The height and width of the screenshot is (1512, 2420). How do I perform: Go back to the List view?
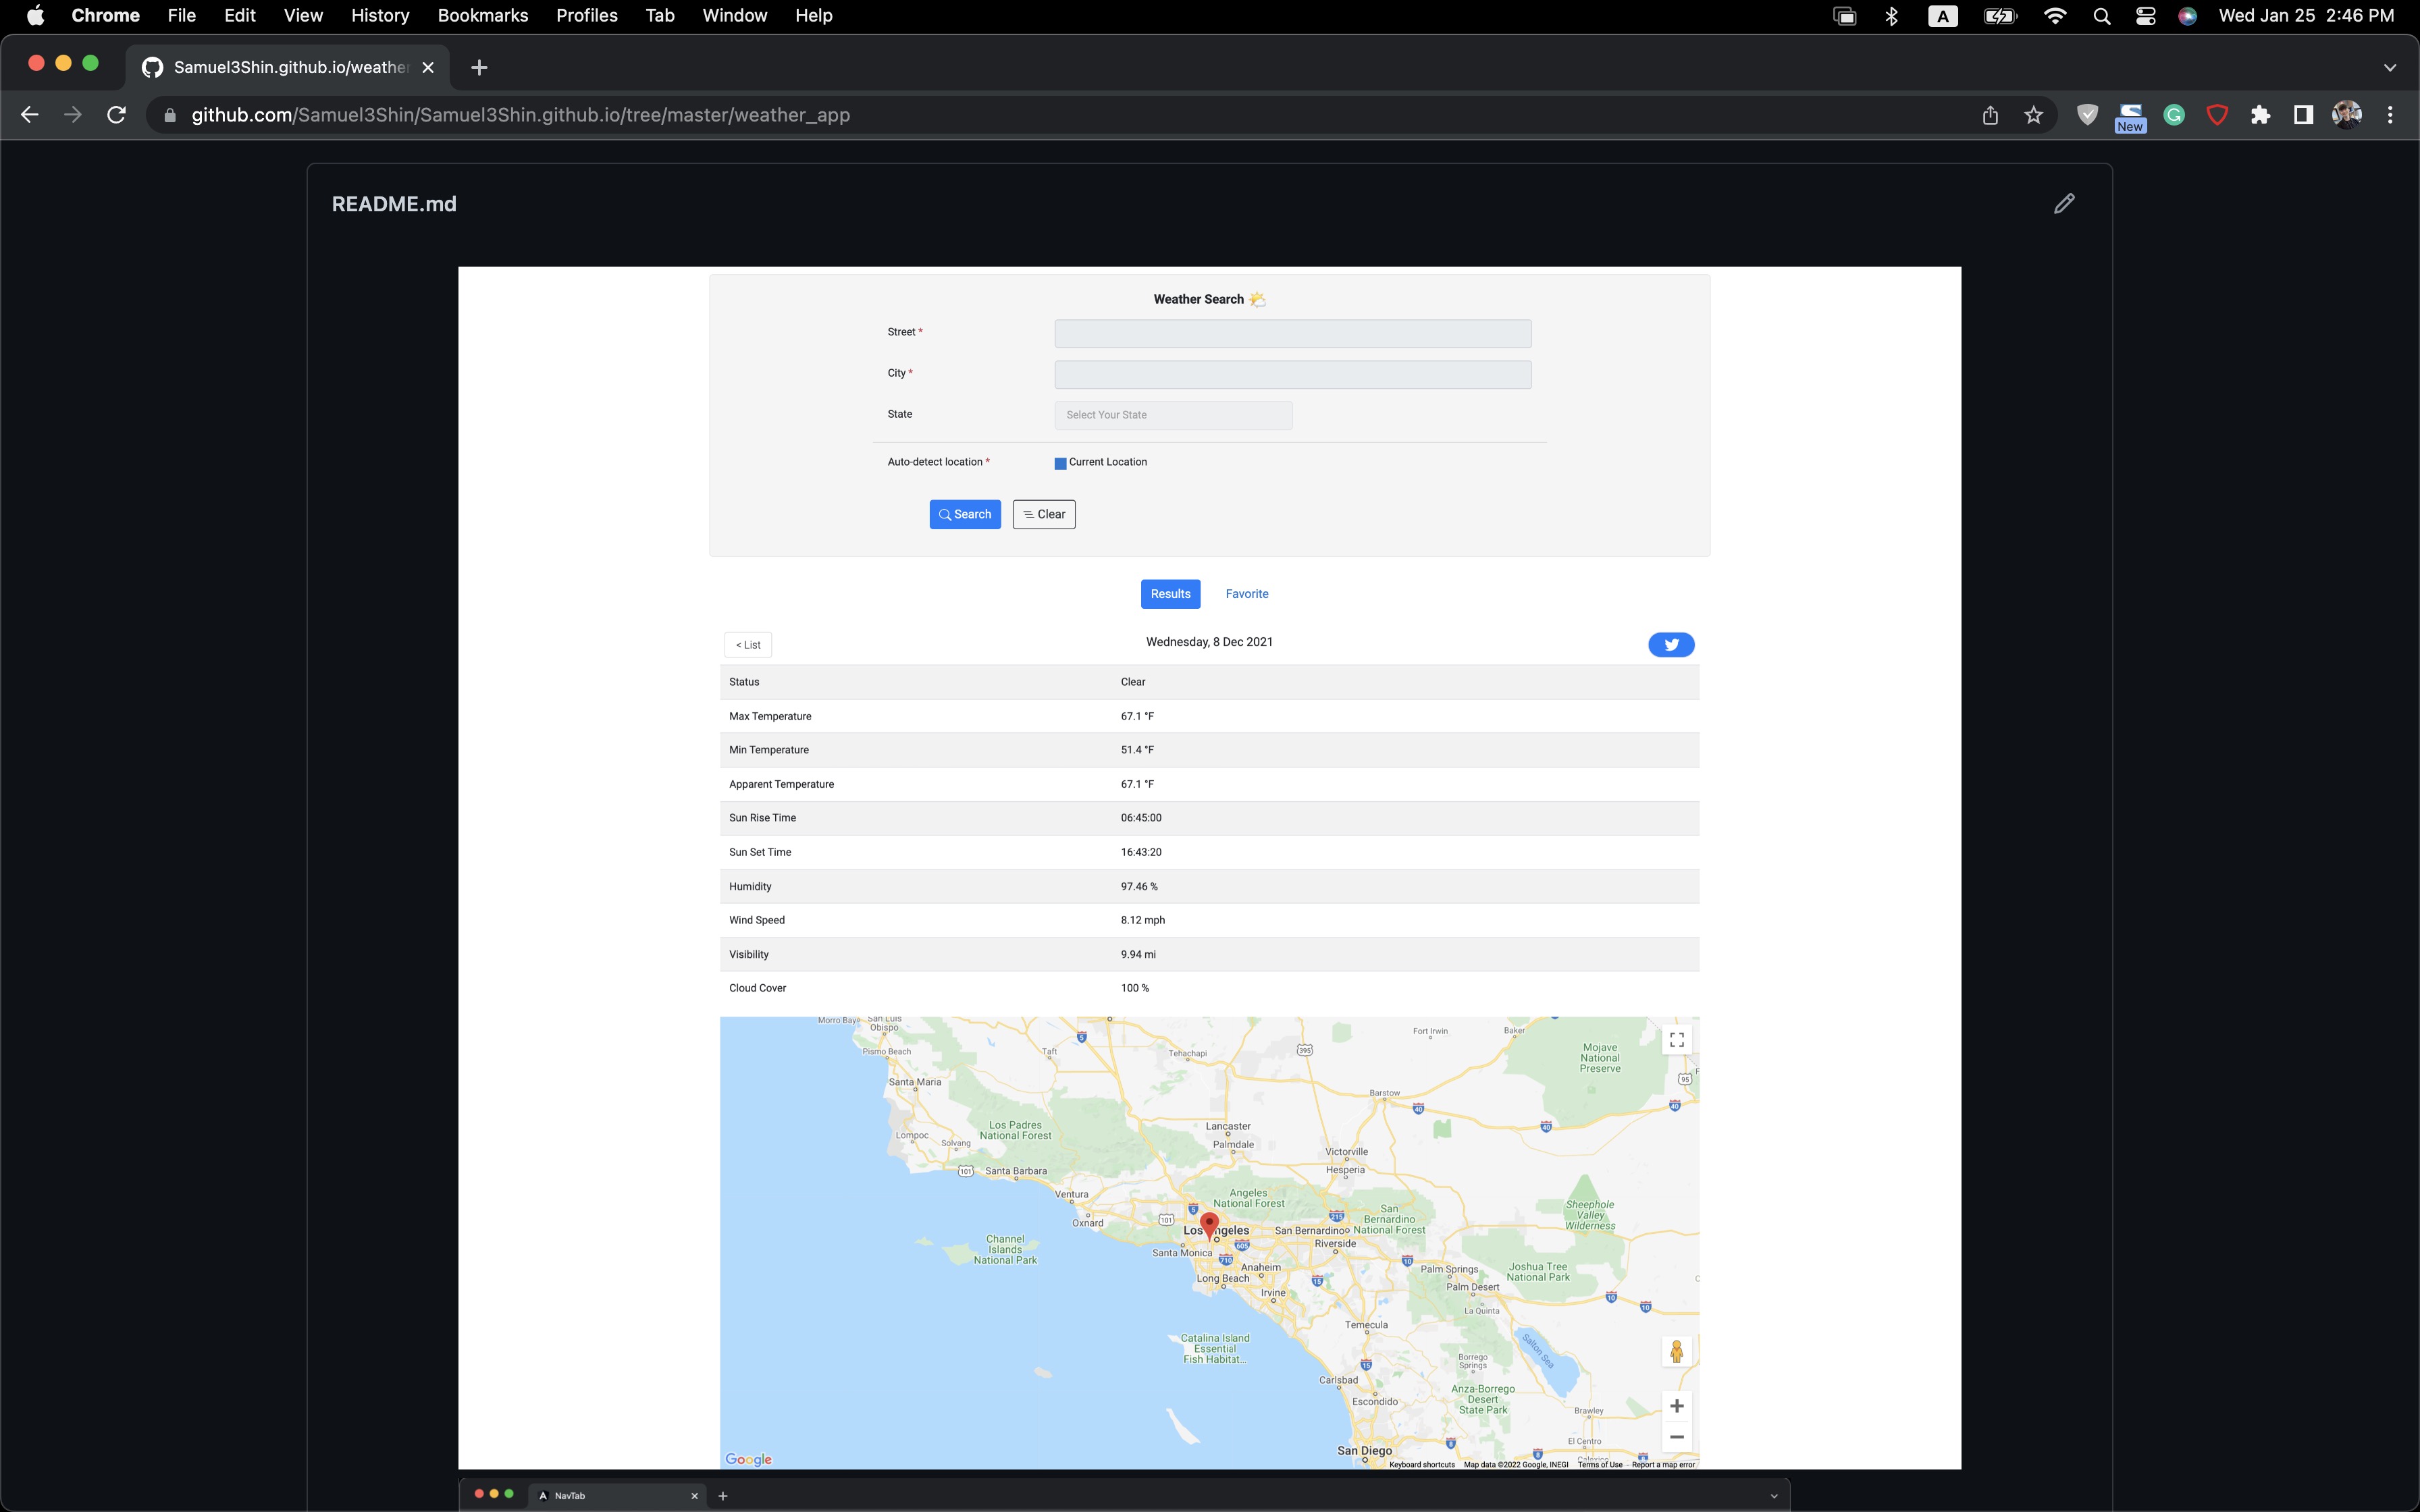748,645
